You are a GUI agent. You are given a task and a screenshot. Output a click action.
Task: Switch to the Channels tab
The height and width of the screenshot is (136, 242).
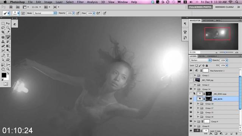(x=212, y=56)
